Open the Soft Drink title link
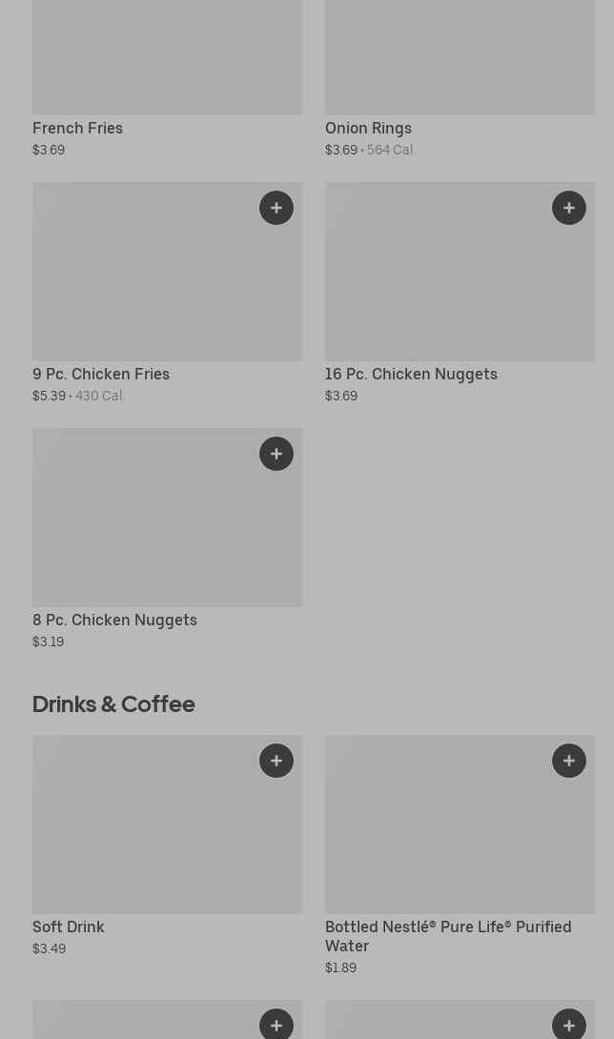This screenshot has width=614, height=1039. (69, 927)
